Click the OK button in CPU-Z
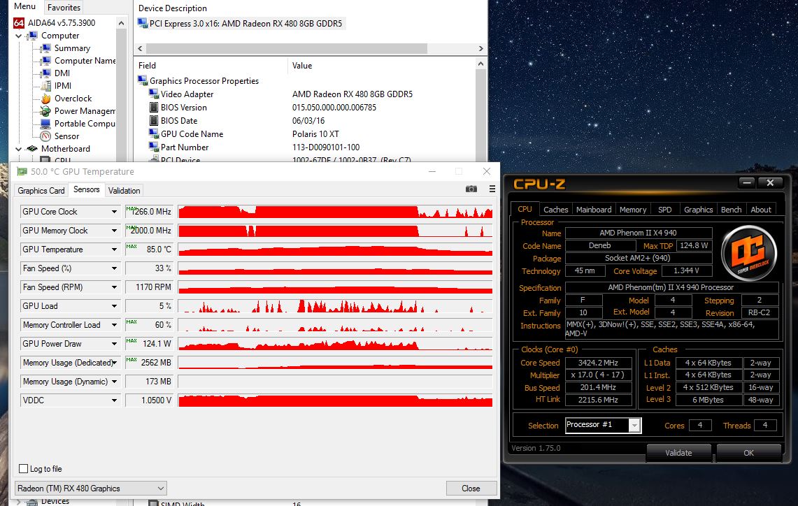Screen dimensions: 798x506 748,453
